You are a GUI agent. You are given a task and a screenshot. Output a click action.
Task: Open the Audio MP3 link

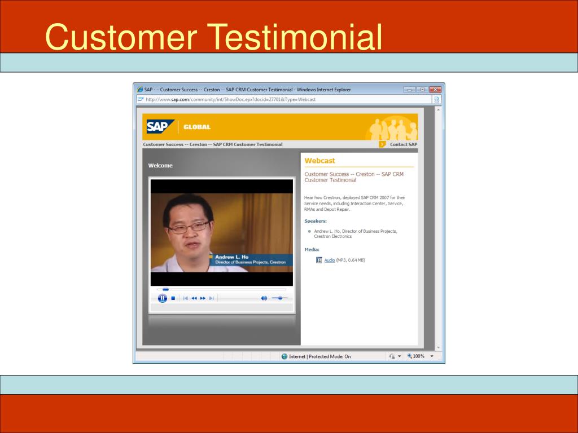tap(330, 260)
